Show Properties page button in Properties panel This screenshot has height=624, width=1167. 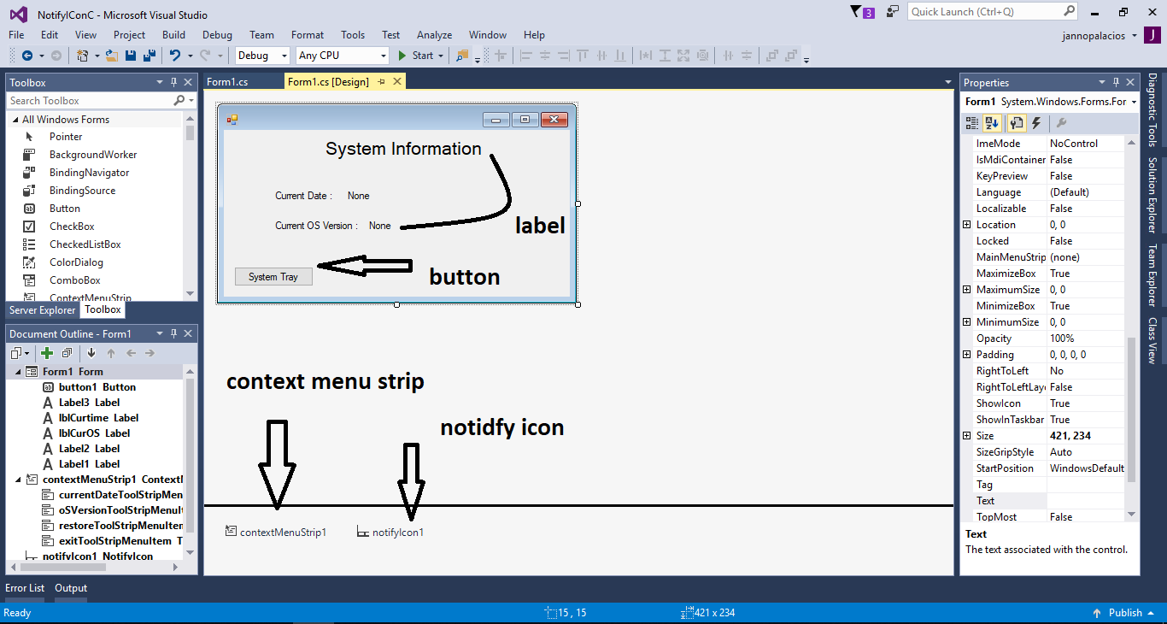1017,123
